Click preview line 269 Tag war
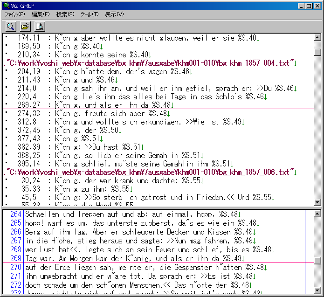This screenshot has width=324, height=297. tap(135, 258)
